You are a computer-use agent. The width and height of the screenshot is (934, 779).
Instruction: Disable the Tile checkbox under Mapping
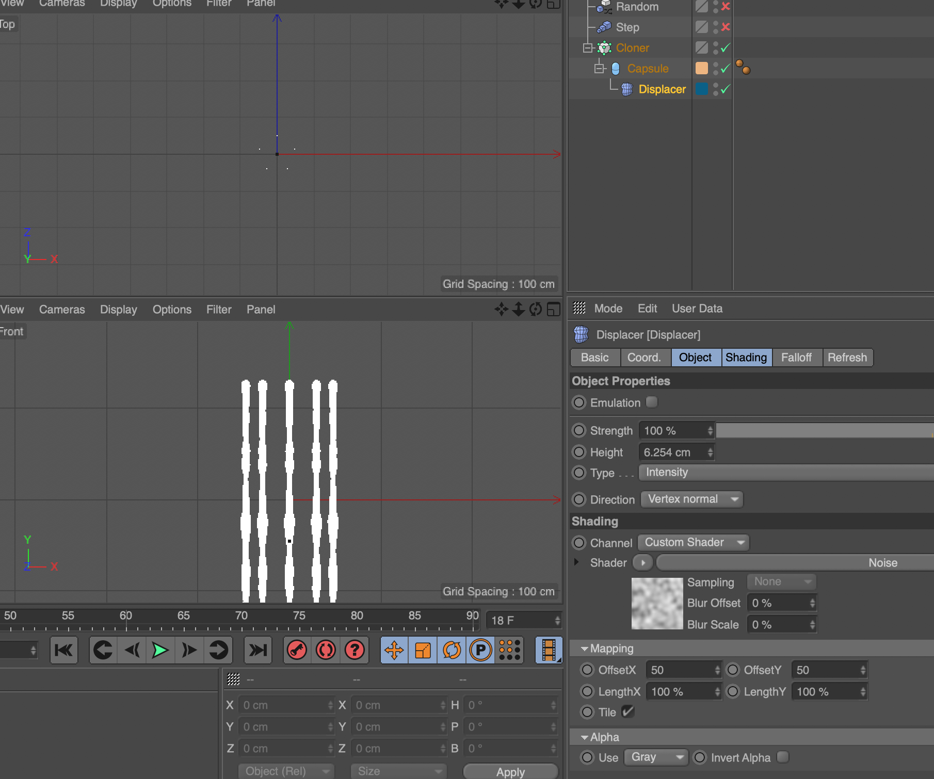coord(628,712)
